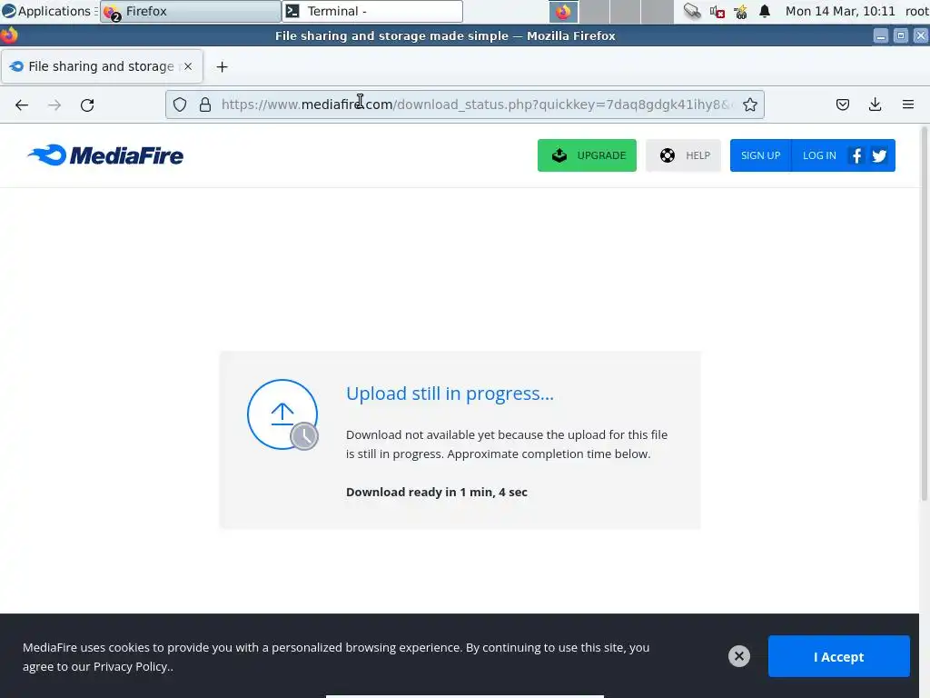Click the muted volume tray icon
930x698 pixels.
(x=717, y=11)
